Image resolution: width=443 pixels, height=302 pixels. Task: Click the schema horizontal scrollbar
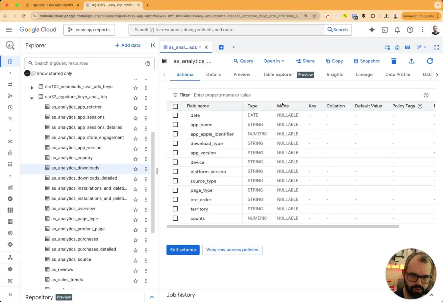(x=283, y=226)
